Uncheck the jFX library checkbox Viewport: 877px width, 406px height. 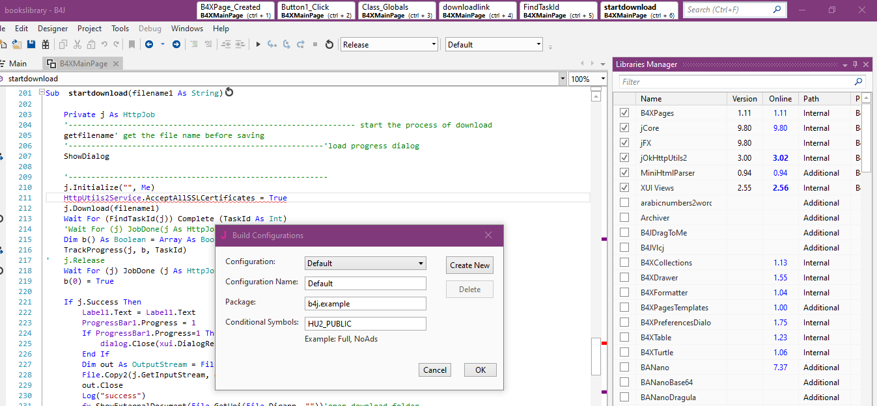coord(624,142)
